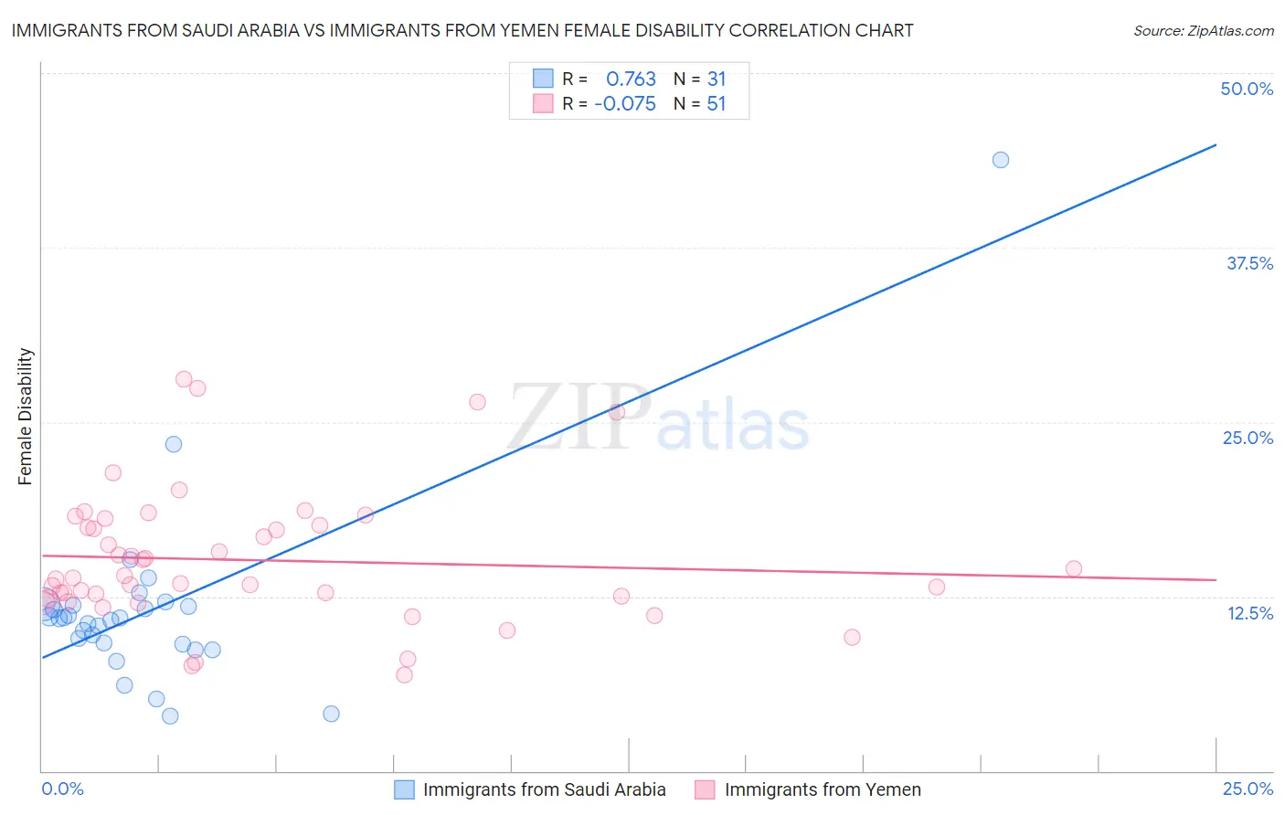Click the blue outlier point near 44% disability

[x=1001, y=160]
